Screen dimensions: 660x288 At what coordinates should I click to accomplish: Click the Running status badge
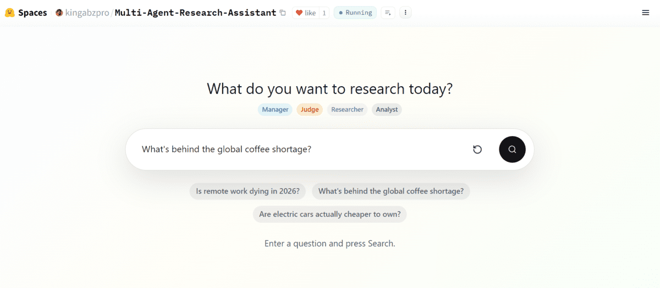pyautogui.click(x=355, y=13)
